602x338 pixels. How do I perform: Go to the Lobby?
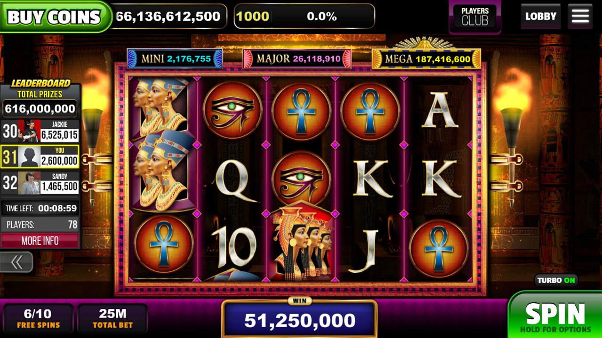click(x=541, y=16)
